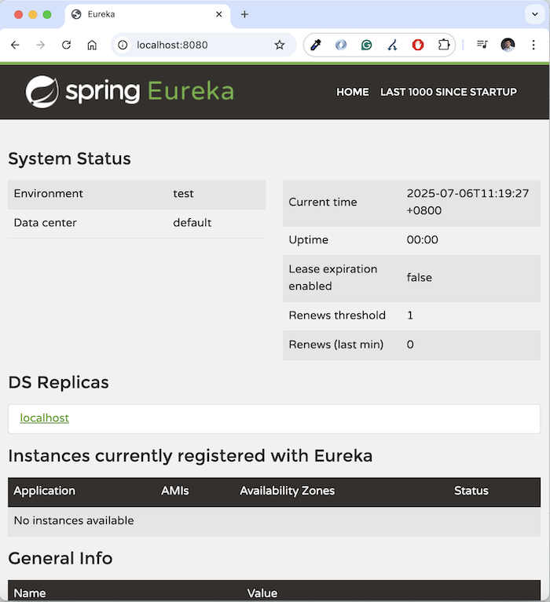550x602 pixels.
Task: Bookmark this page with the star icon
Action: [x=280, y=45]
